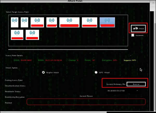Click the Finished status label

click(x=8, y=103)
